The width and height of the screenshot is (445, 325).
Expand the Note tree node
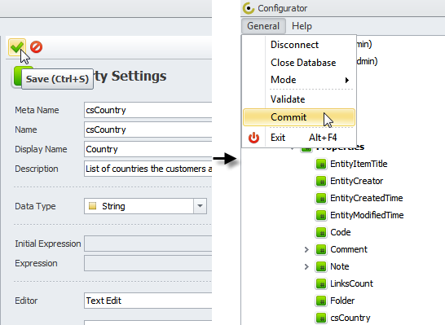pyautogui.click(x=306, y=266)
